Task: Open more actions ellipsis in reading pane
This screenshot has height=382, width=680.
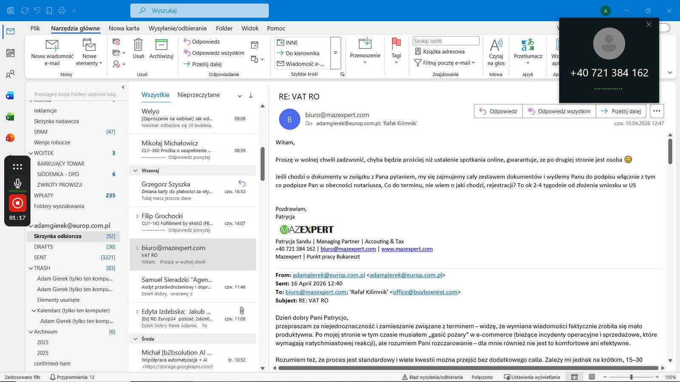Action: [657, 111]
